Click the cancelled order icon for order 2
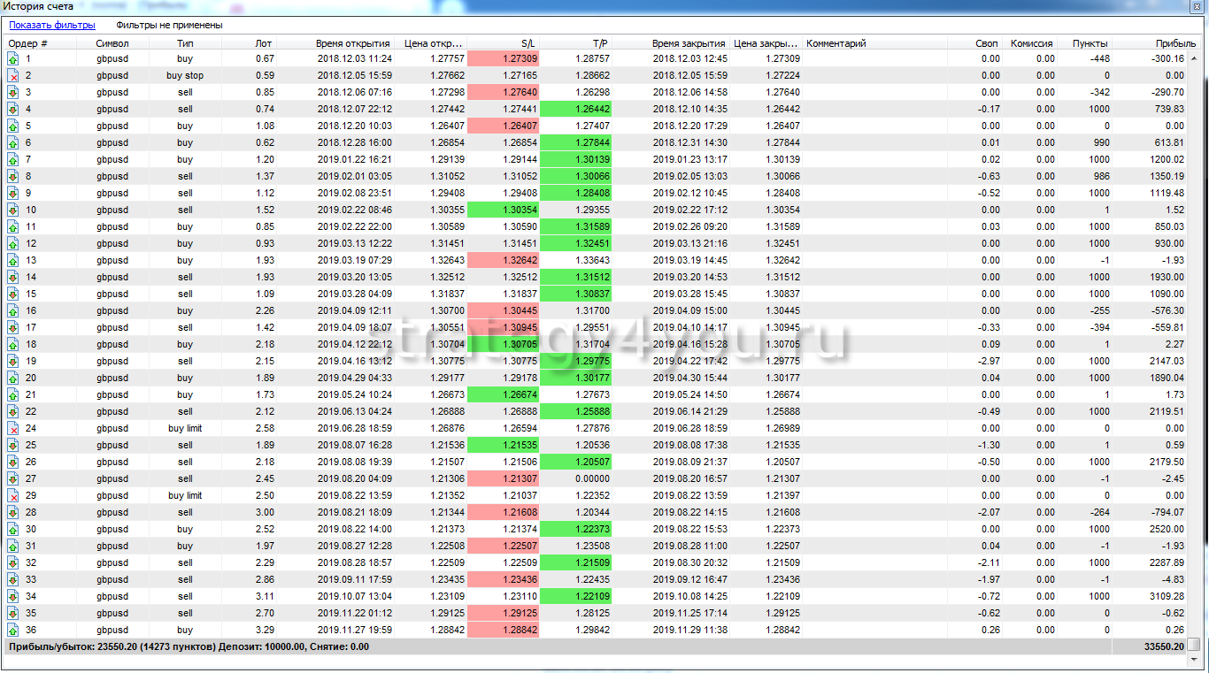Viewport: 1209px width, 673px height. (13, 75)
